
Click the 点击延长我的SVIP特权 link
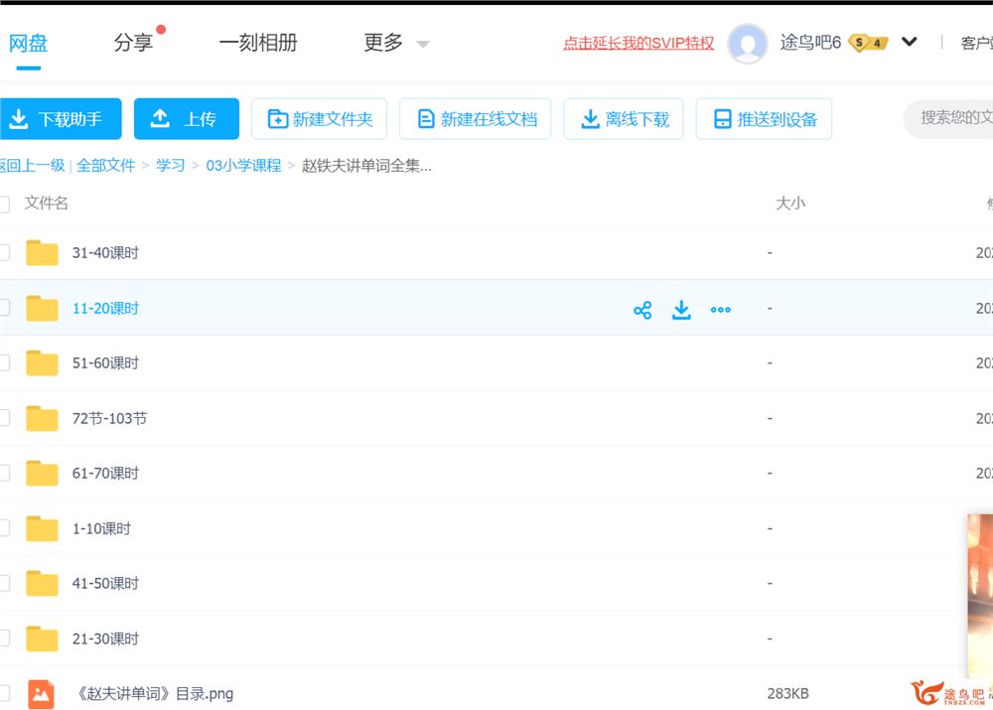pyautogui.click(x=638, y=43)
